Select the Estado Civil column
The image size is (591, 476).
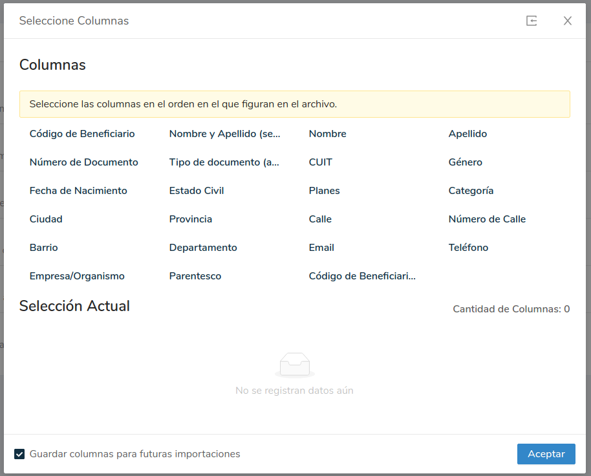click(197, 191)
